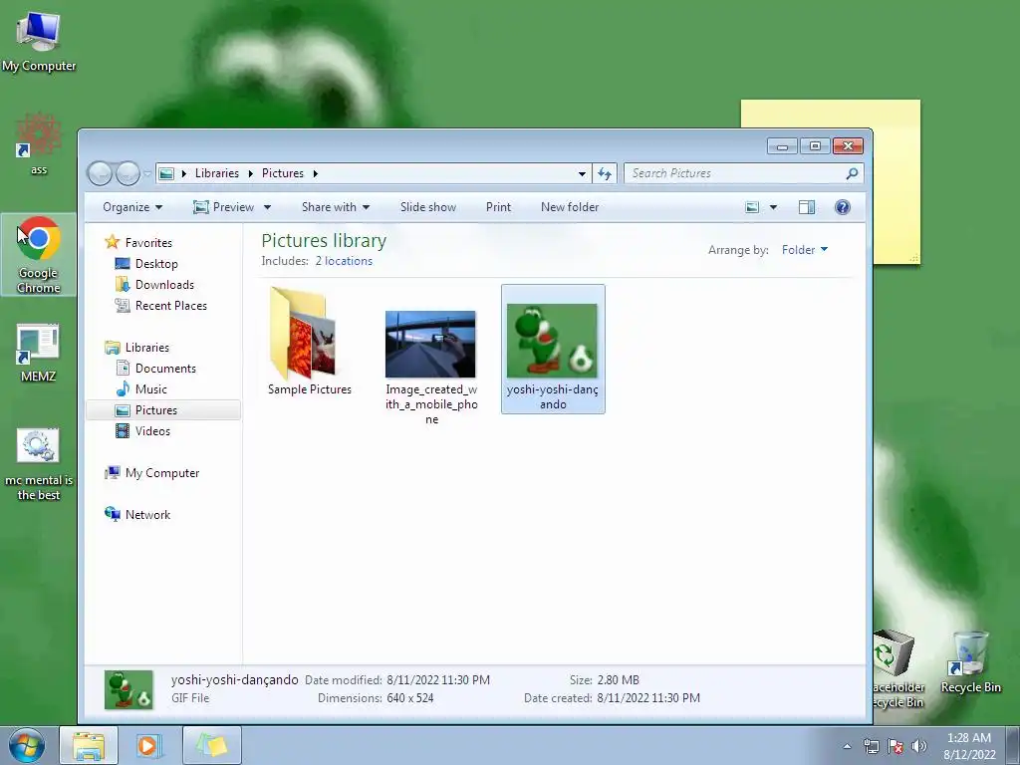Change your view icon in toolbar
This screenshot has height=765, width=1020.
coord(752,207)
